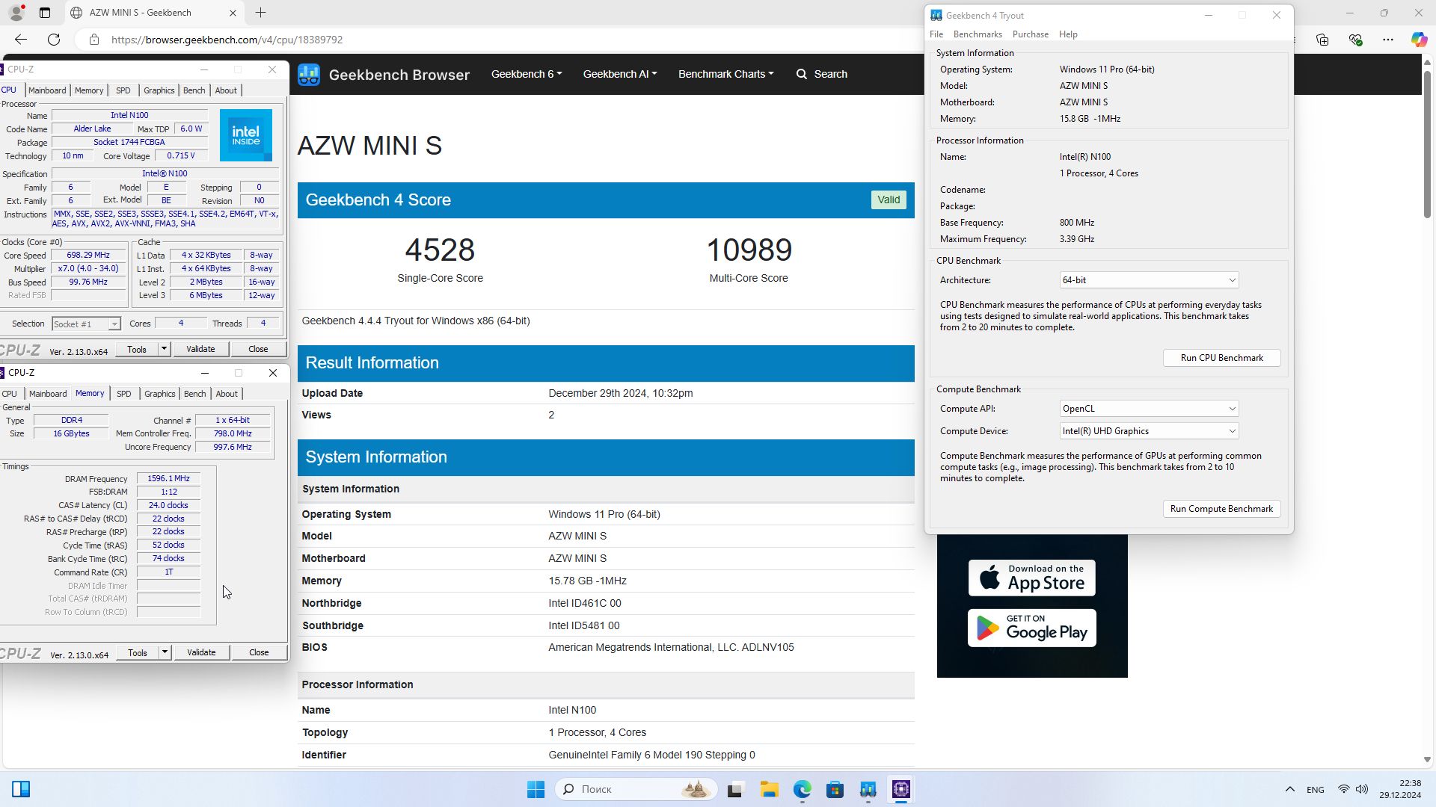Click Memory tab in upper CPU-Z window
Image resolution: width=1436 pixels, height=807 pixels.
click(89, 90)
